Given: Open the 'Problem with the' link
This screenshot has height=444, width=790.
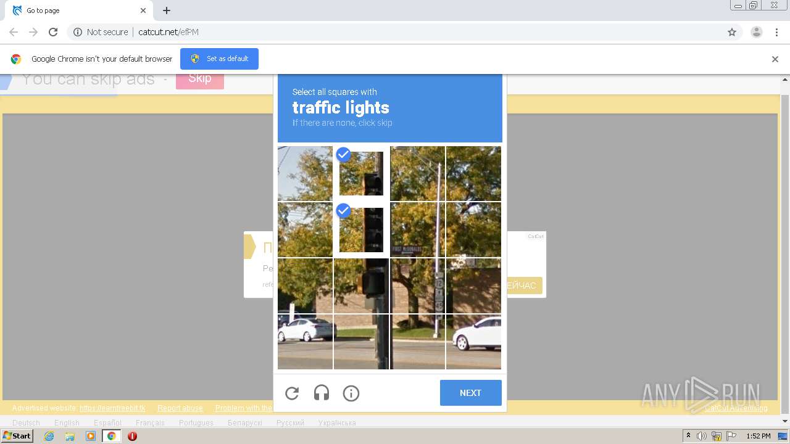Looking at the screenshot, I should pos(244,408).
